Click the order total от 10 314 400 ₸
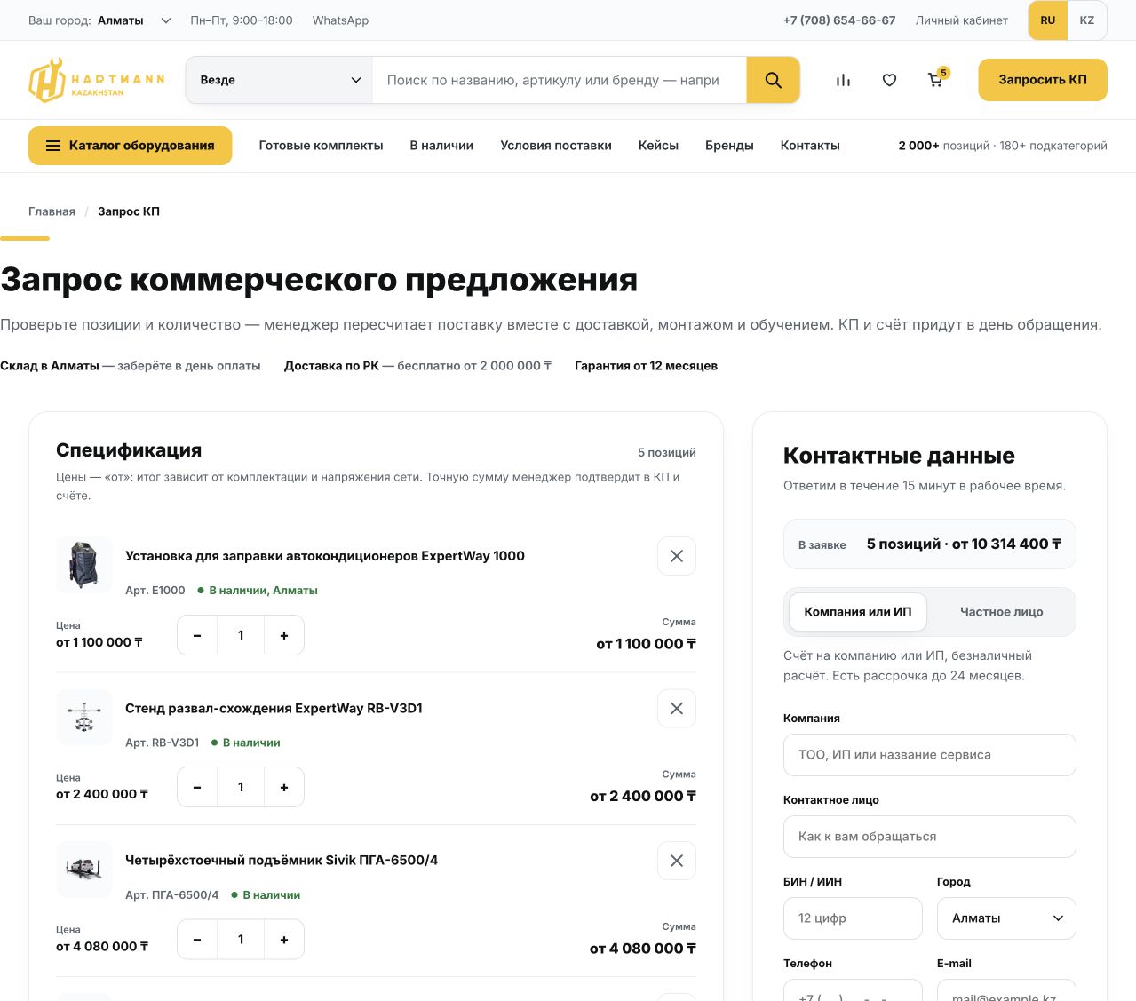Viewport: 1136px width, 1001px height. [x=1006, y=544]
